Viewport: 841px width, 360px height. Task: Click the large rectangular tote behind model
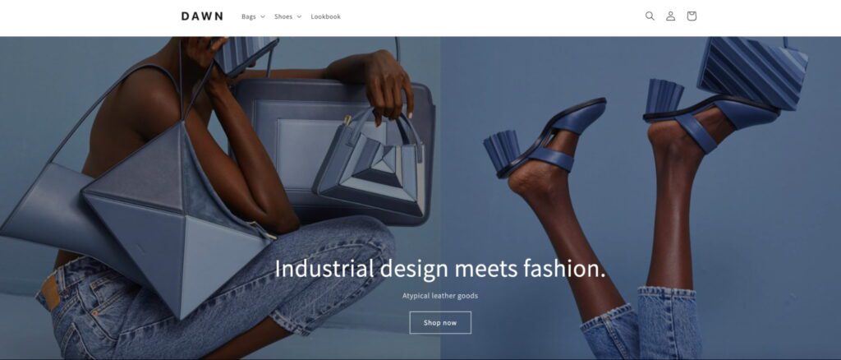[x=333, y=150]
